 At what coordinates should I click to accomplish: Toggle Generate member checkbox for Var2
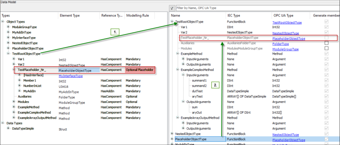(326, 32)
